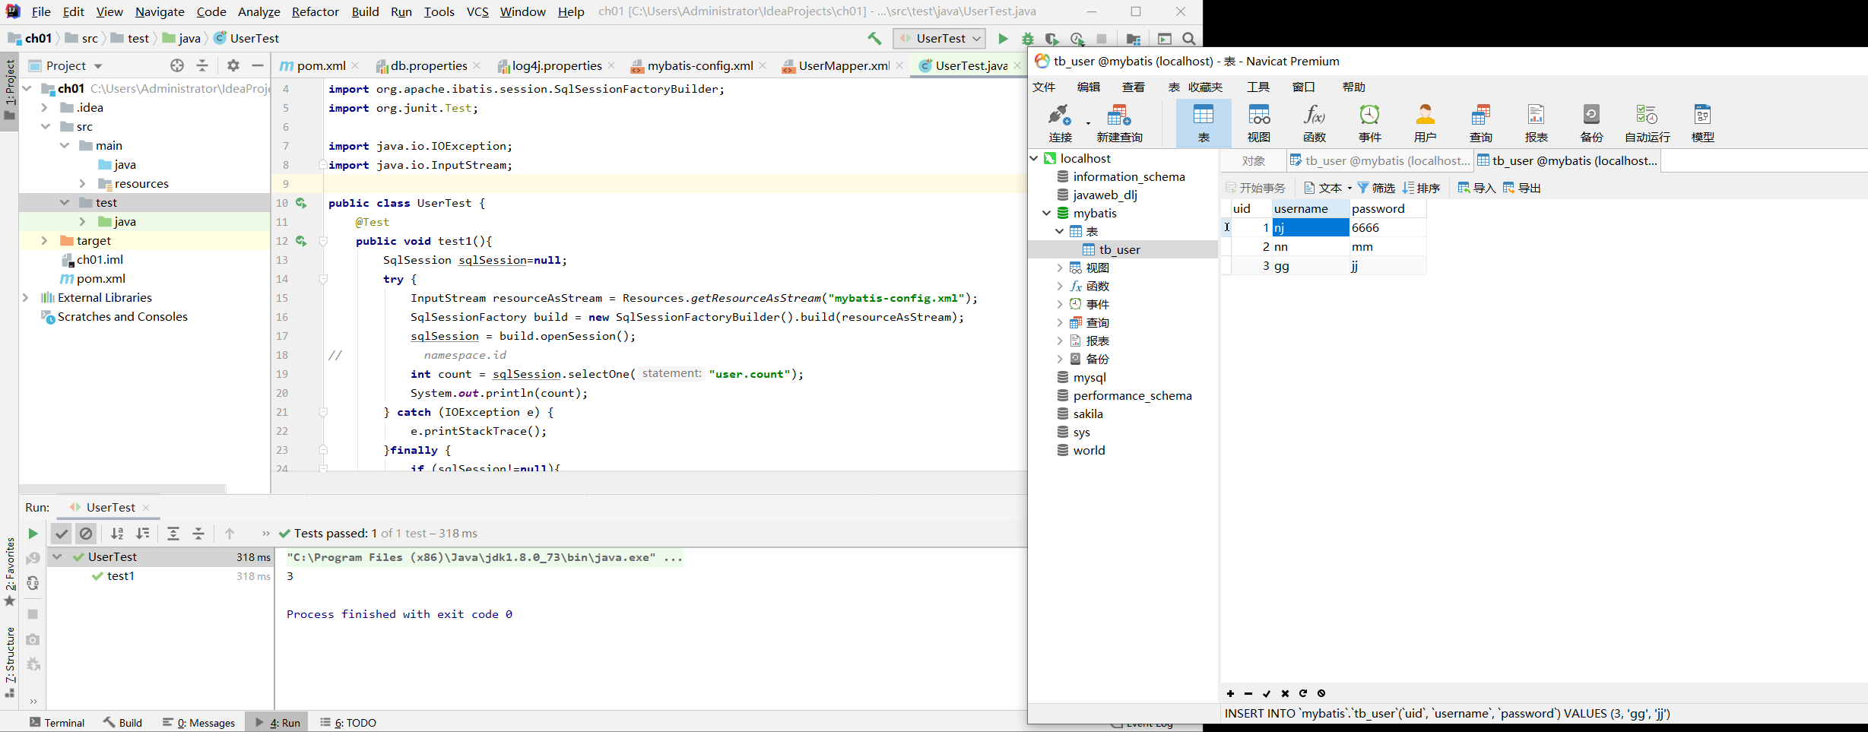Expand the resources folder
This screenshot has height=732, width=1868.
pyautogui.click(x=82, y=183)
